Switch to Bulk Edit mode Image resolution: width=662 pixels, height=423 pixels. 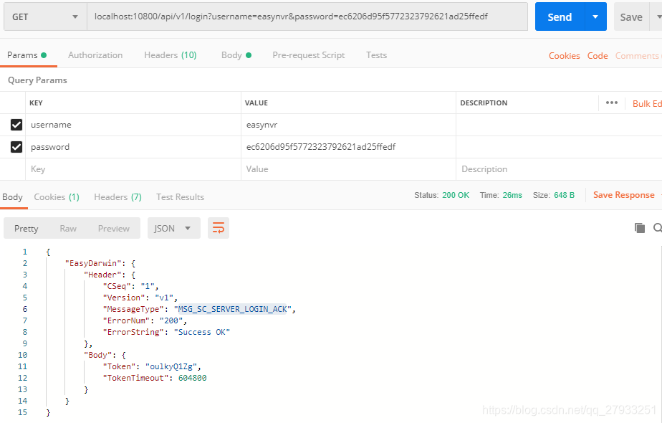click(647, 103)
